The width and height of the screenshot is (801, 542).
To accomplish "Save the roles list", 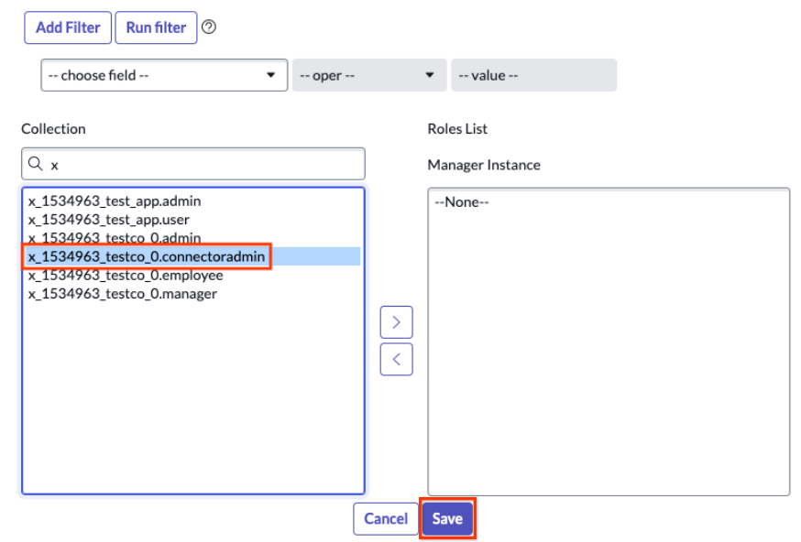I will pos(447,519).
